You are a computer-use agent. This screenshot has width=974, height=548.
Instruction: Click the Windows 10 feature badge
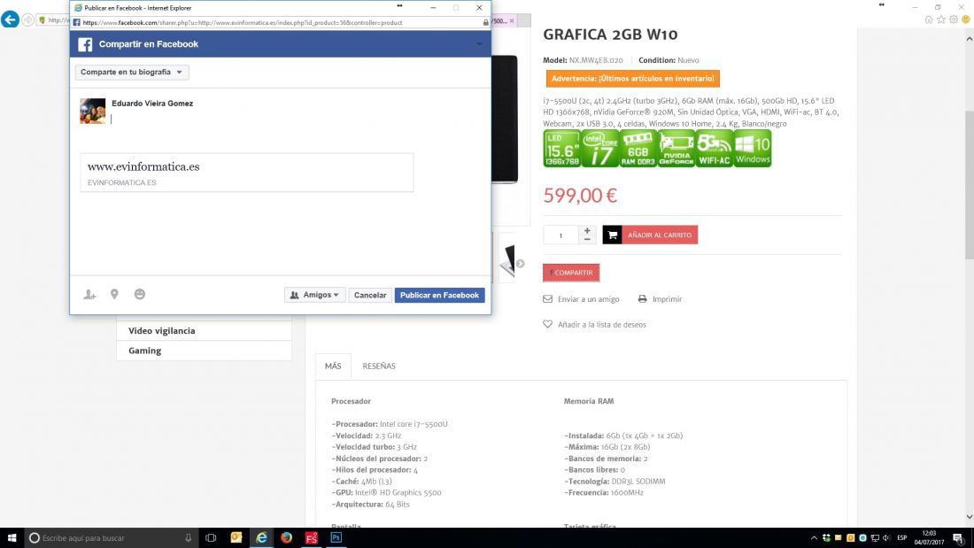point(753,149)
